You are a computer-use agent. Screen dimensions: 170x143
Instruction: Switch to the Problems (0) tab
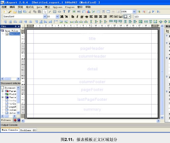pos(28,130)
